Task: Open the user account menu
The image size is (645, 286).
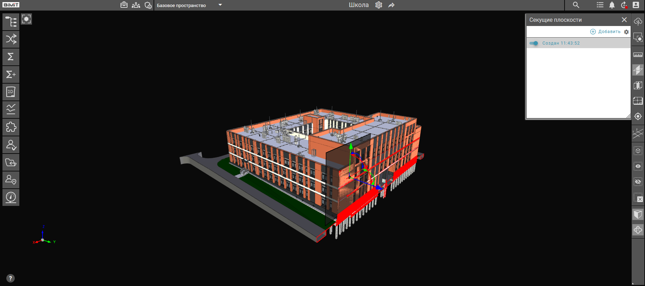Action: pyautogui.click(x=636, y=5)
